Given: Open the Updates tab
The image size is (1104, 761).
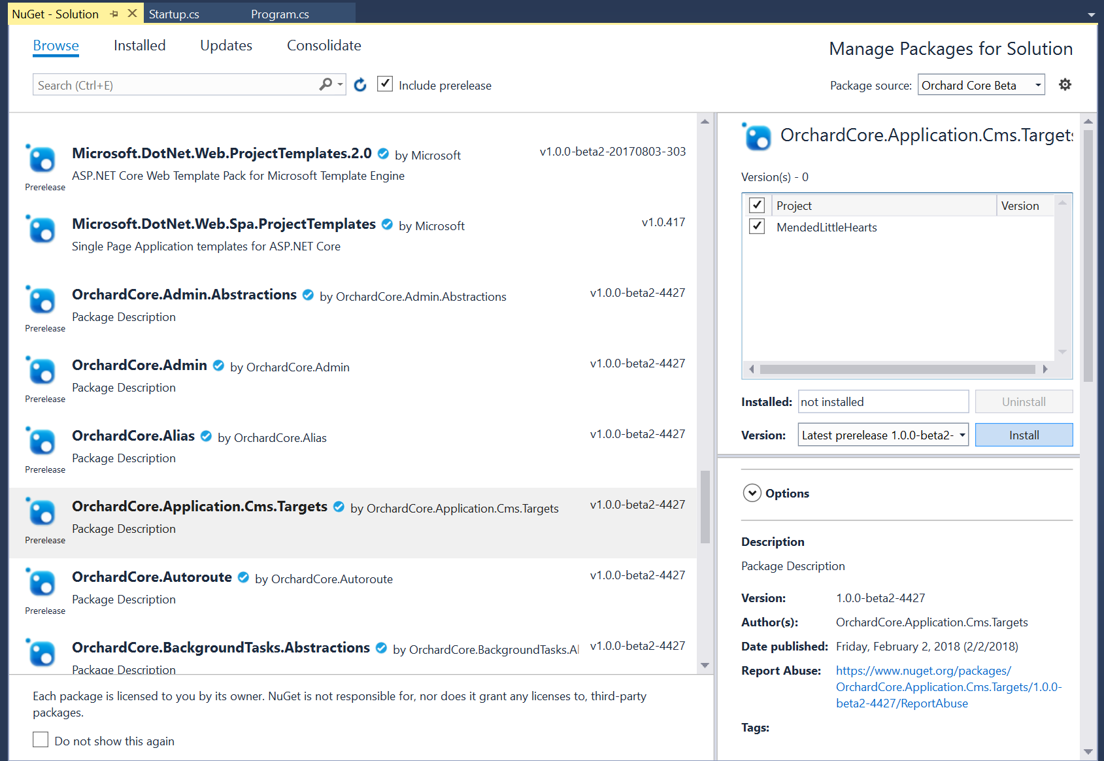Looking at the screenshot, I should pos(226,45).
